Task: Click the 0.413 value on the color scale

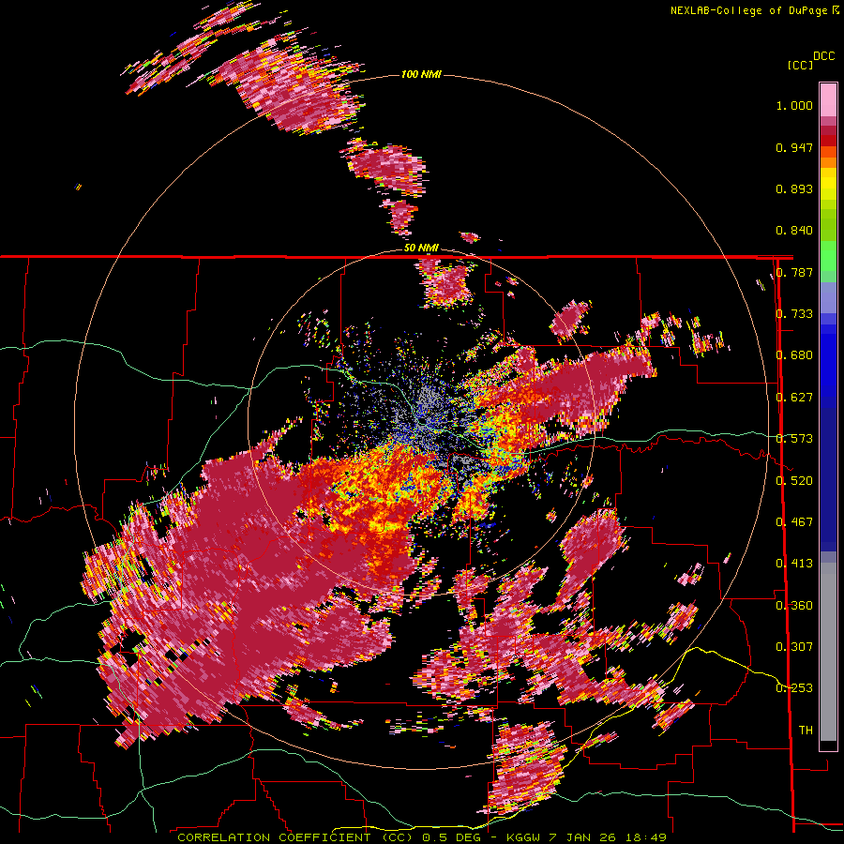Action: pyautogui.click(x=794, y=564)
